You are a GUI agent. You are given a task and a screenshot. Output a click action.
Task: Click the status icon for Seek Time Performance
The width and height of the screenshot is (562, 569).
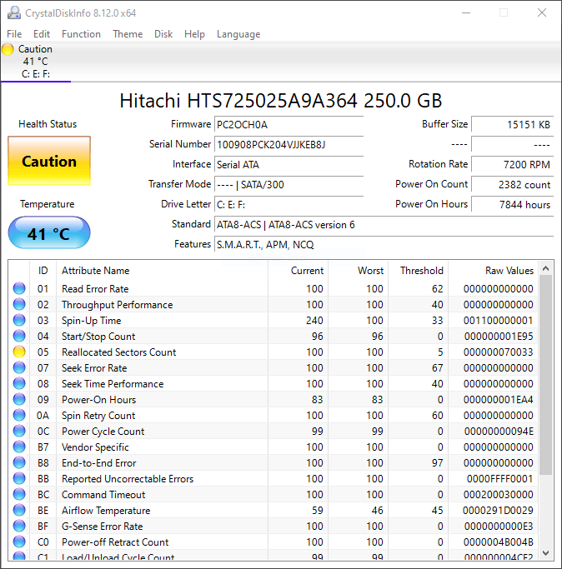19,383
